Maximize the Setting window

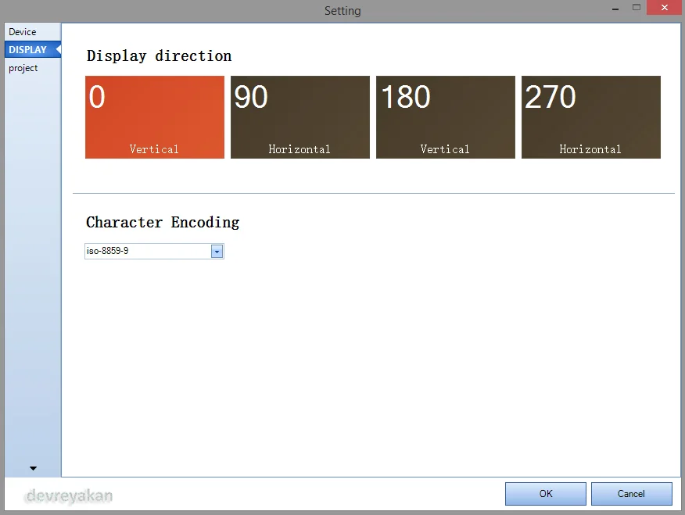click(x=637, y=7)
